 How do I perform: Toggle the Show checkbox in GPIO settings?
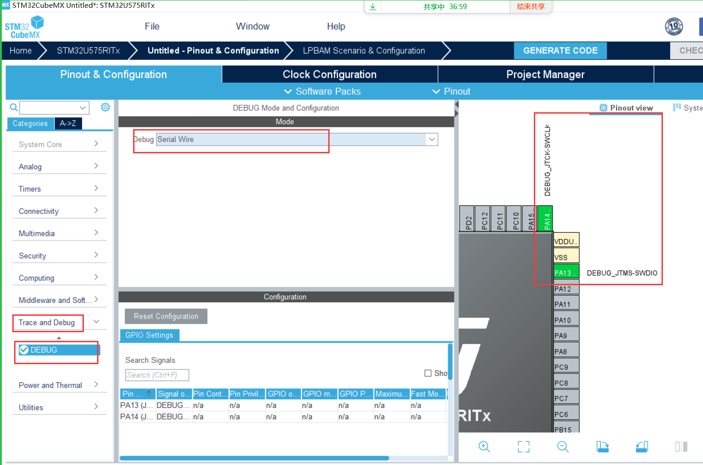428,373
